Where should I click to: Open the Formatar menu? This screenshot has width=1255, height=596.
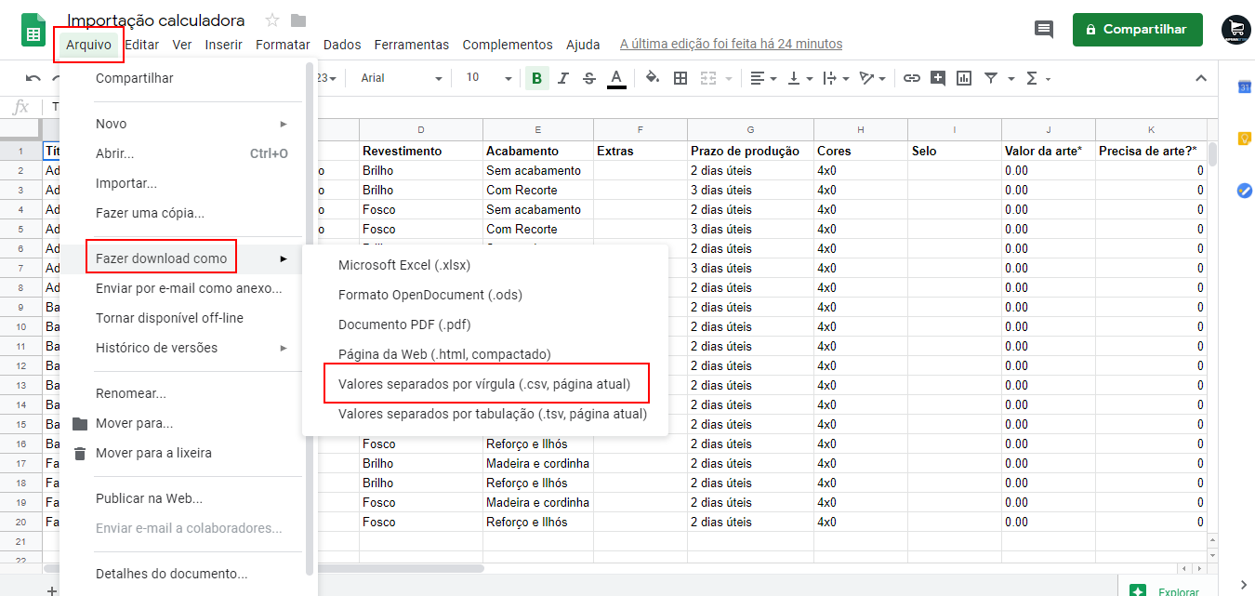click(283, 45)
